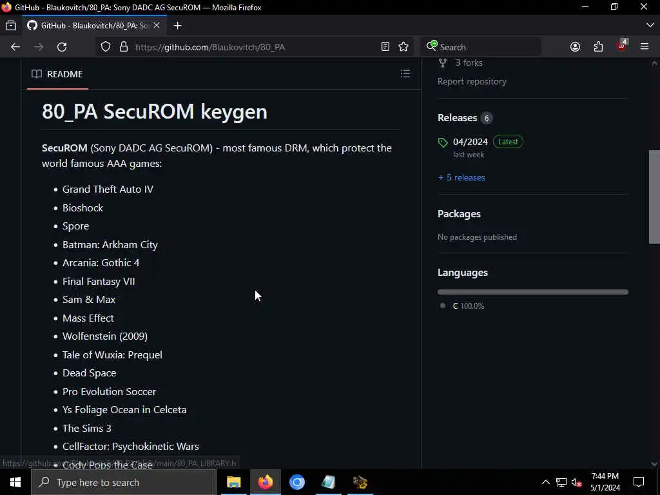Click the taskbar Type here to search box
This screenshot has height=495, width=660.
(x=123, y=482)
